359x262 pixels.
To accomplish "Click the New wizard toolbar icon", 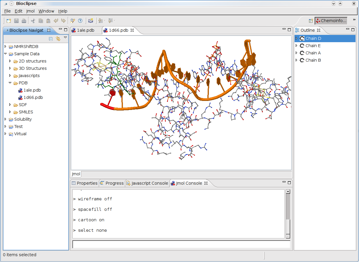I will [9, 21].
